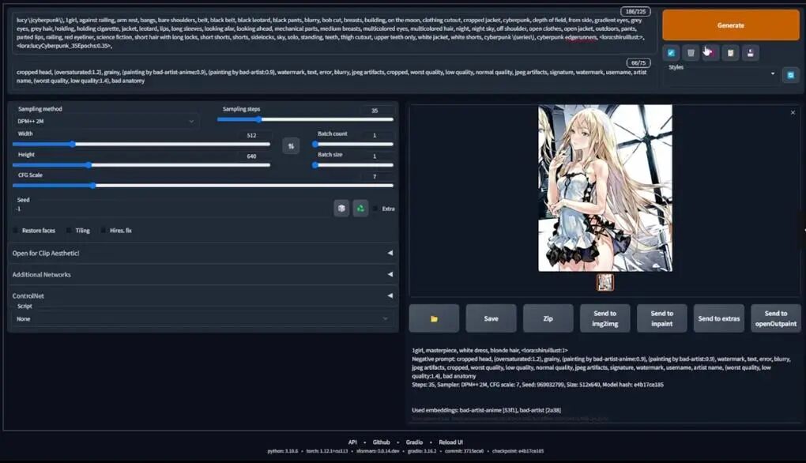806x463 pixels.
Task: Enable the Tiling checkbox
Action: coord(69,230)
